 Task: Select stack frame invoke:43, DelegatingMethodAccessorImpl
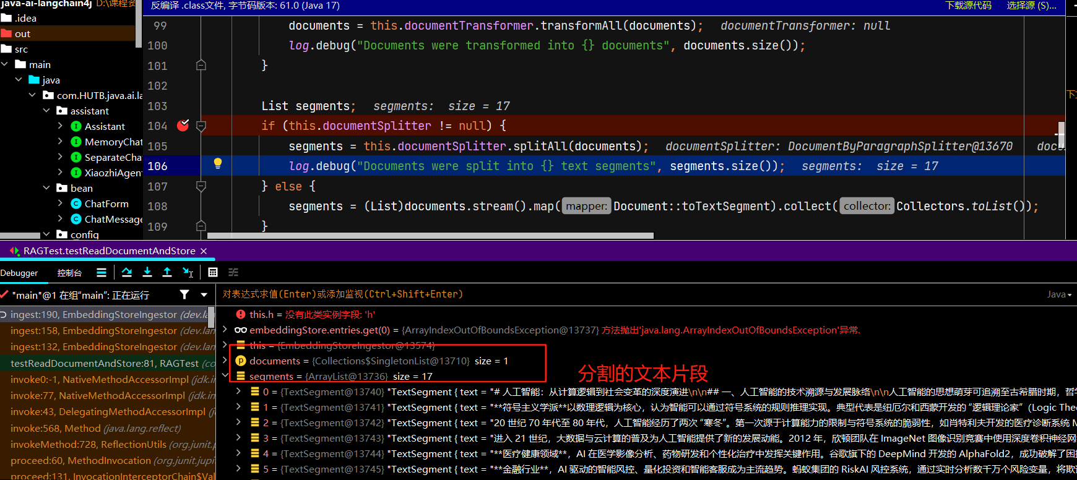108,411
